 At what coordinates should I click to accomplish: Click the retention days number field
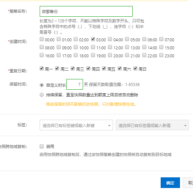[x=75, y=84]
